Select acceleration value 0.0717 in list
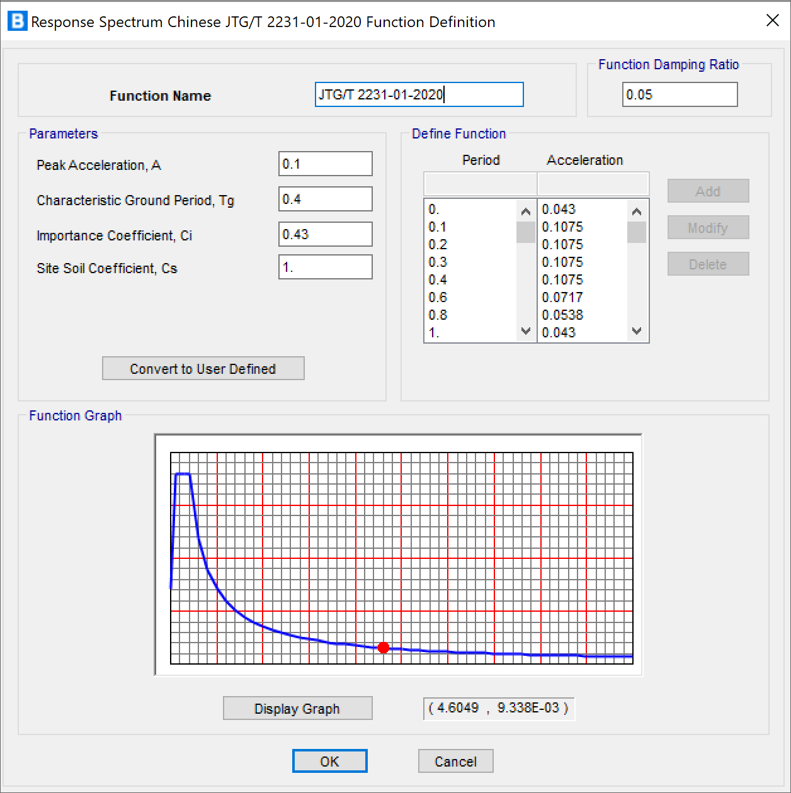 point(562,297)
